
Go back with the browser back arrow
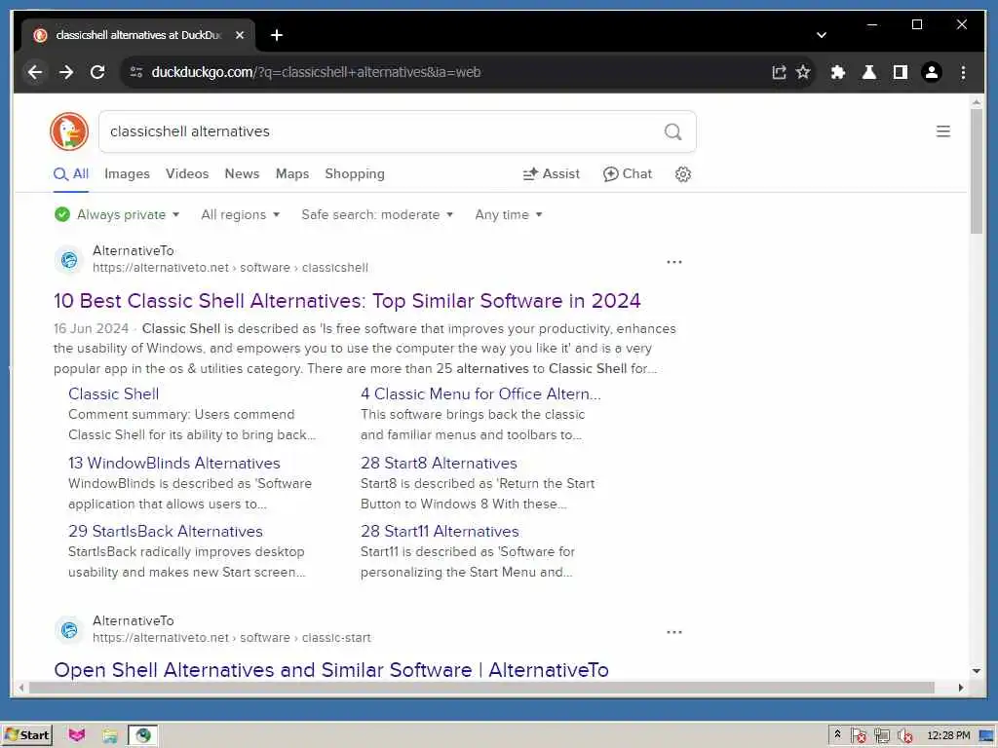pyautogui.click(x=35, y=72)
